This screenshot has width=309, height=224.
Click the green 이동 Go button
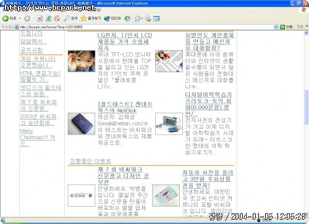287,27
